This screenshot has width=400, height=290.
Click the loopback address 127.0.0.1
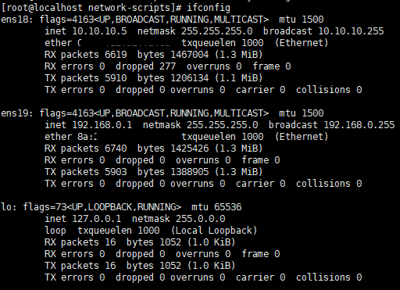97,219
